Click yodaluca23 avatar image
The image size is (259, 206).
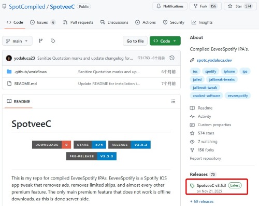9,58
